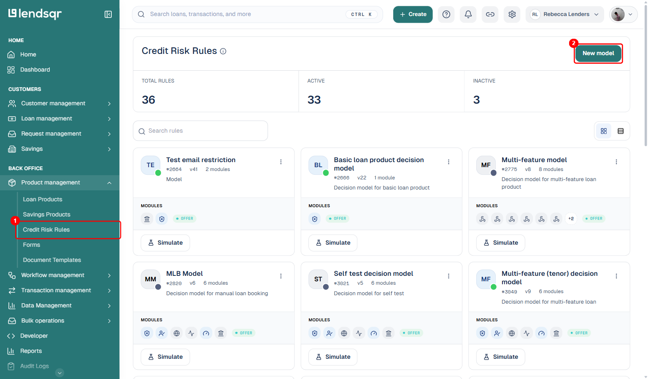This screenshot has height=379, width=648.
Task: Simulate the Multi-feature model
Action: pos(501,243)
